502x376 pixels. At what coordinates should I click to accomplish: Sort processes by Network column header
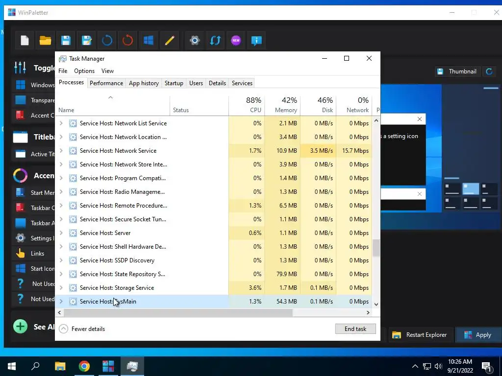[x=354, y=106]
